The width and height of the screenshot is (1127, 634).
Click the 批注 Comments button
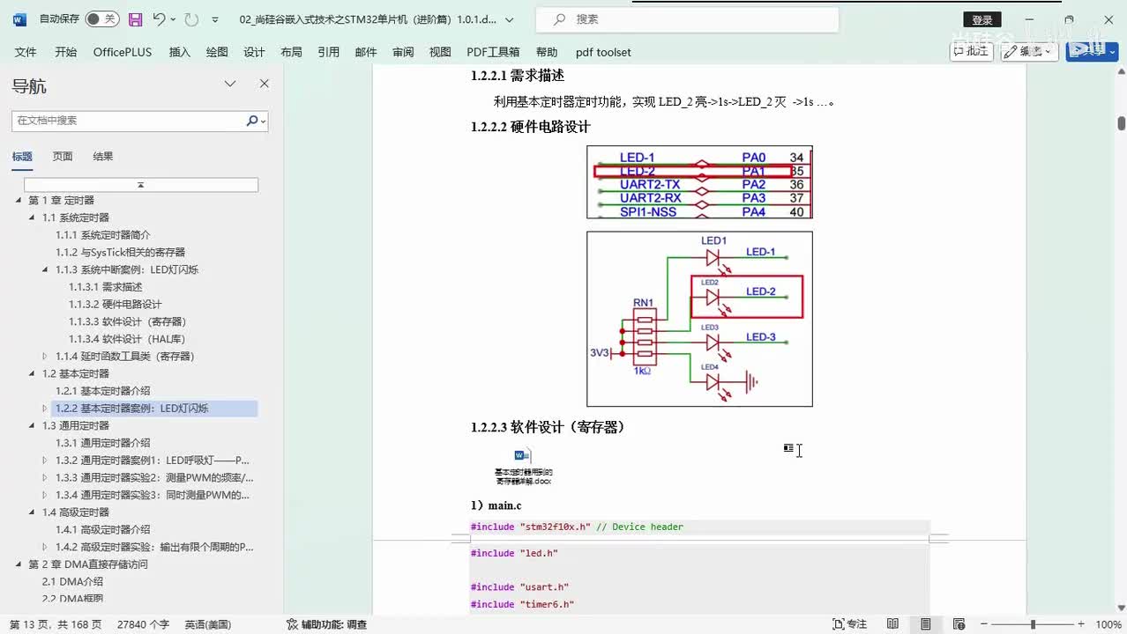(972, 51)
